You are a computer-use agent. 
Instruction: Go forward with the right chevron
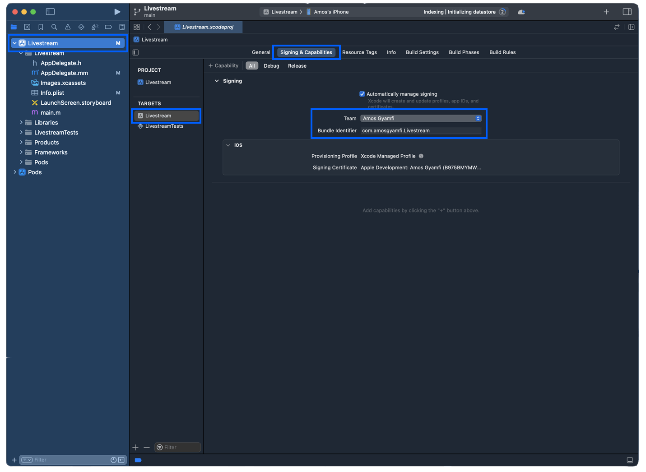tap(158, 27)
